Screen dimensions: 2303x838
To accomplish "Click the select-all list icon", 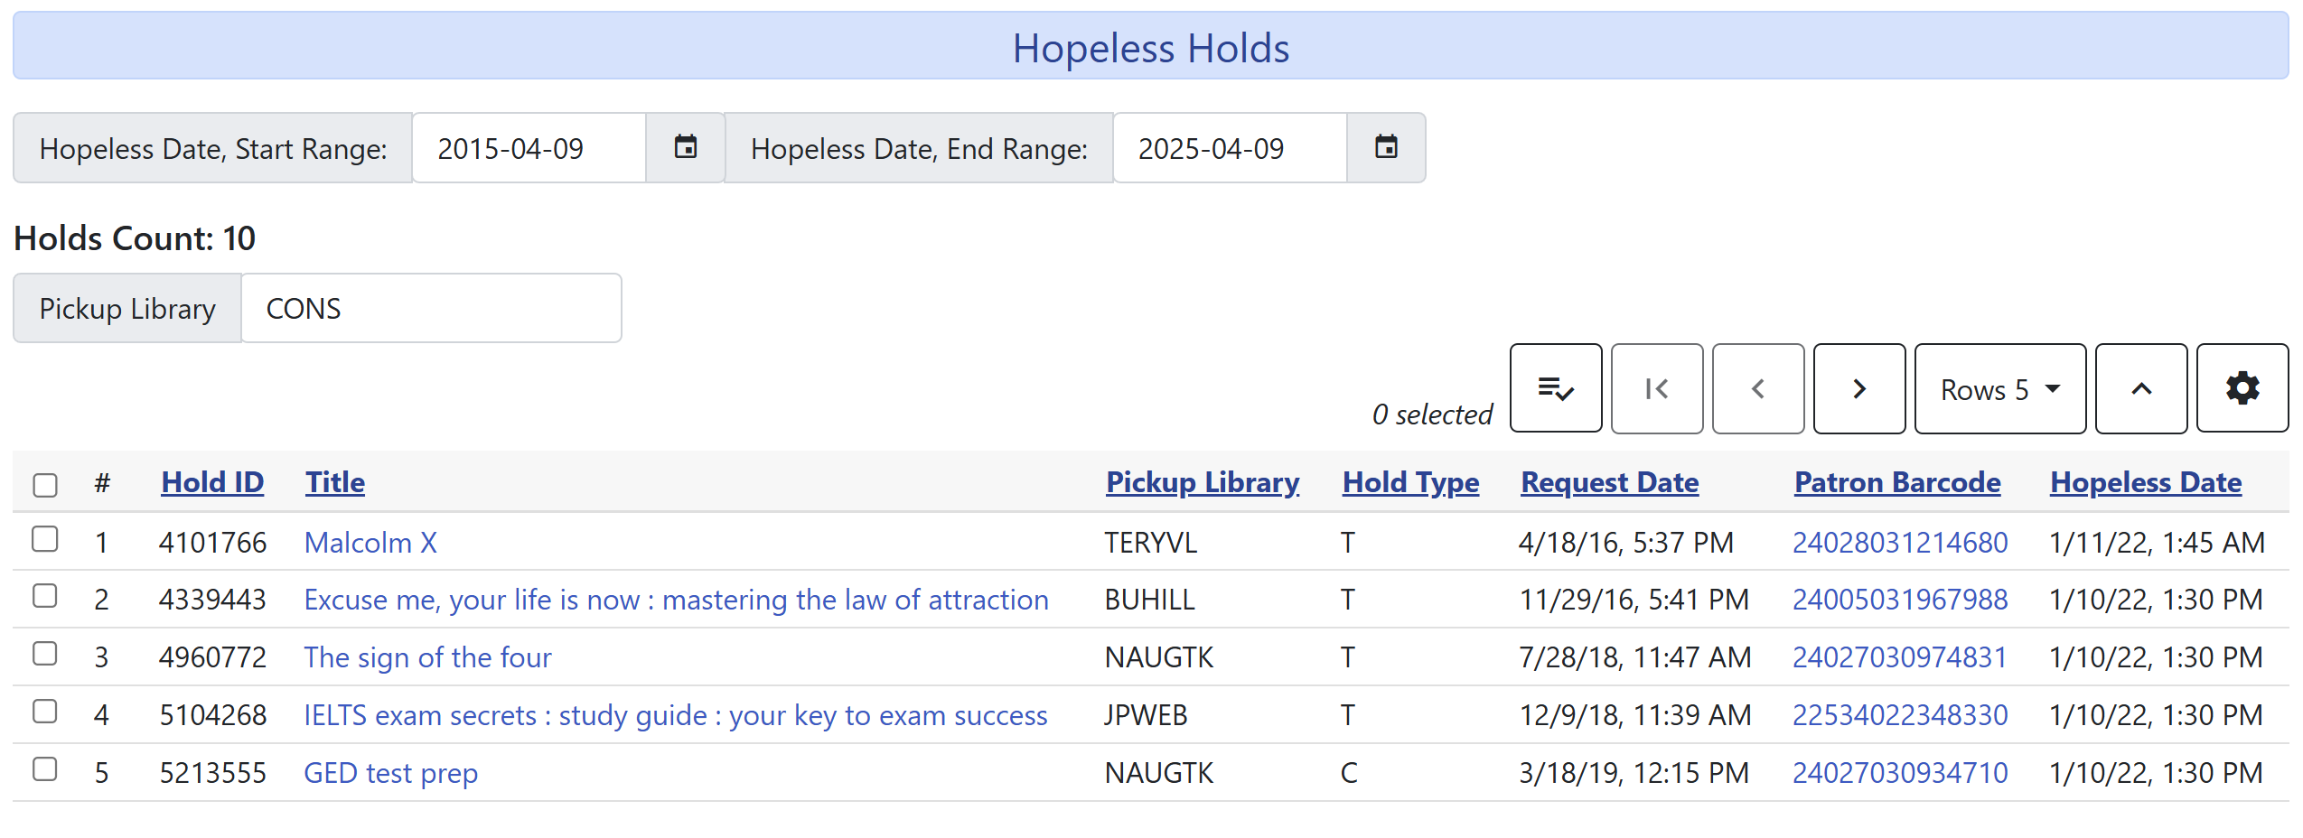I will (1555, 388).
